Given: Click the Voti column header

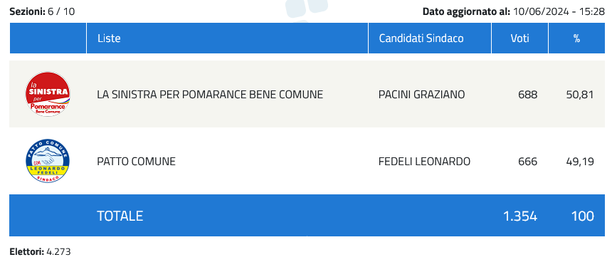Looking at the screenshot, I should pos(520,38).
